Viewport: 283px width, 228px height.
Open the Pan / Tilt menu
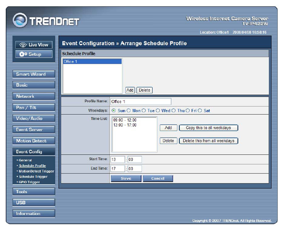point(34,107)
